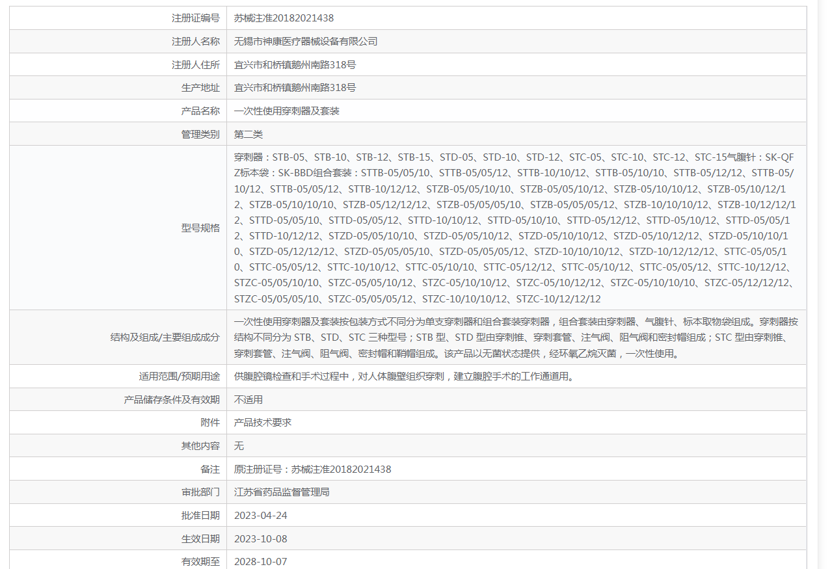Click the 有效期至 label
This screenshot has height=569, width=832.
(x=200, y=561)
